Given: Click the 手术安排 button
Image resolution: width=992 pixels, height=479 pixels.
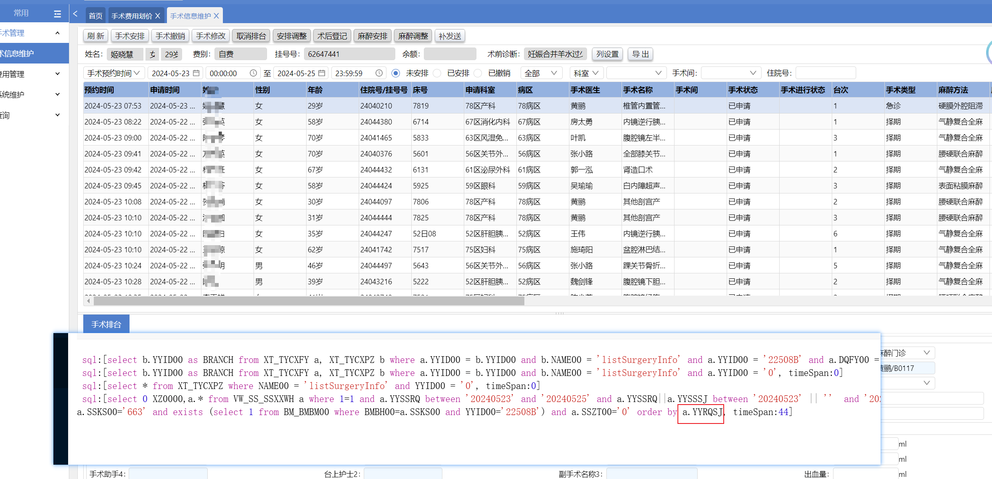Looking at the screenshot, I should (x=130, y=36).
